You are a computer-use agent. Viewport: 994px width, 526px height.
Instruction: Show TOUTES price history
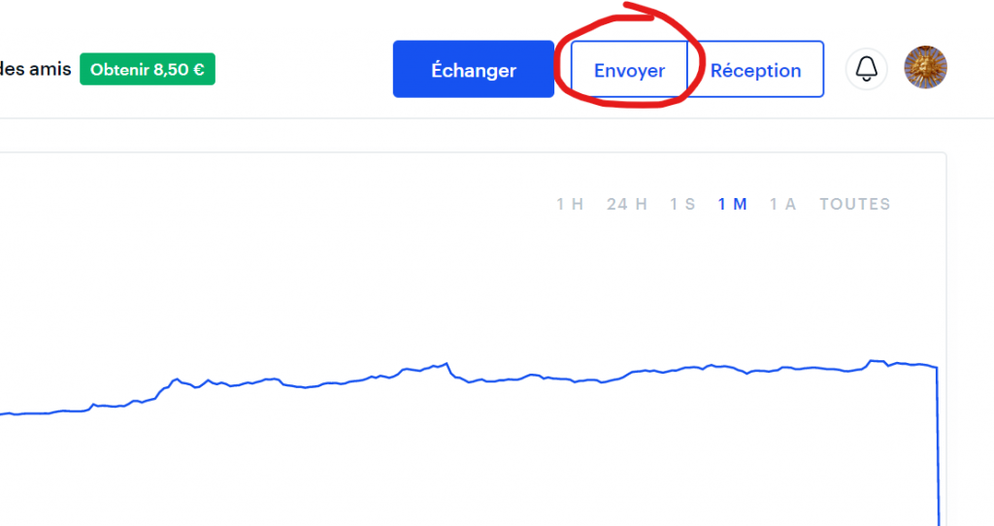tap(854, 204)
